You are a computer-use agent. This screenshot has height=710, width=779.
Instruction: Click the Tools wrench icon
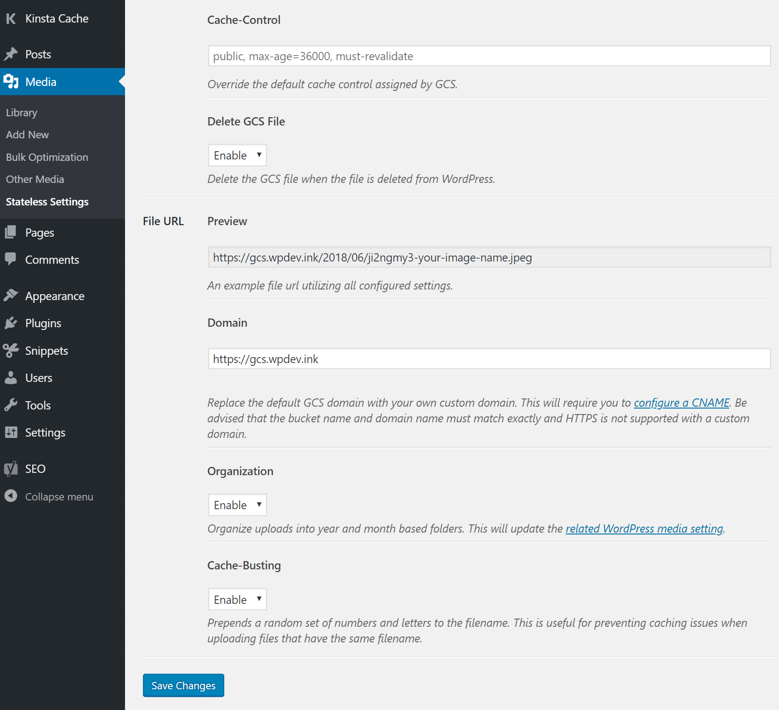11,405
